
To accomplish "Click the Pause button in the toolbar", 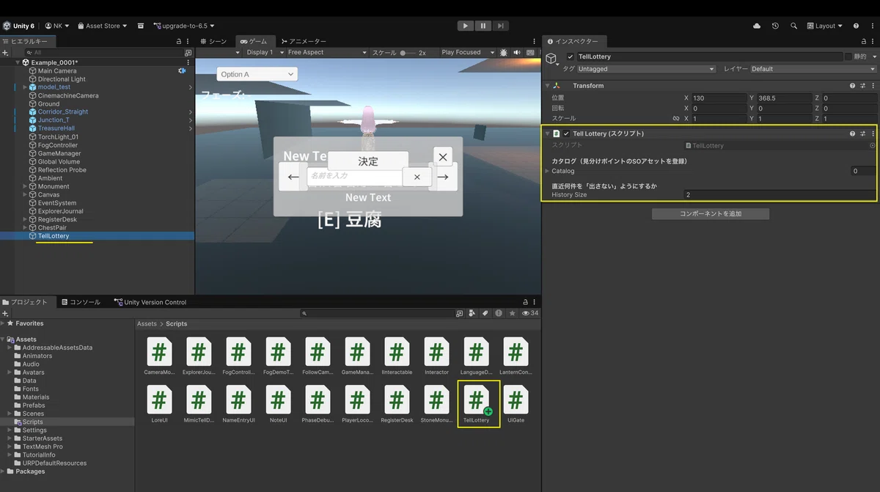I will click(x=483, y=26).
